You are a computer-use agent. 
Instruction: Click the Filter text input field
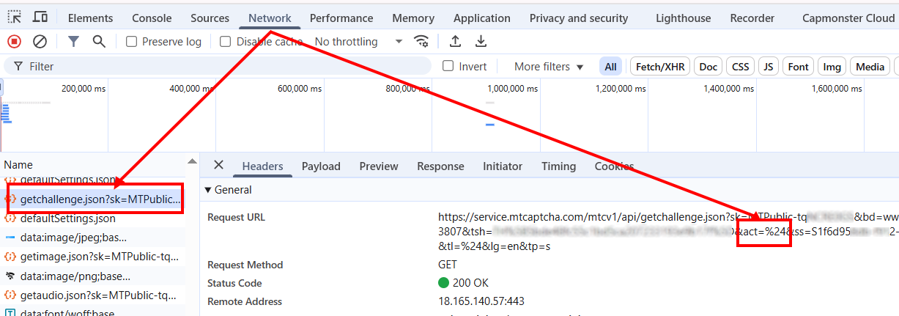[x=220, y=67]
